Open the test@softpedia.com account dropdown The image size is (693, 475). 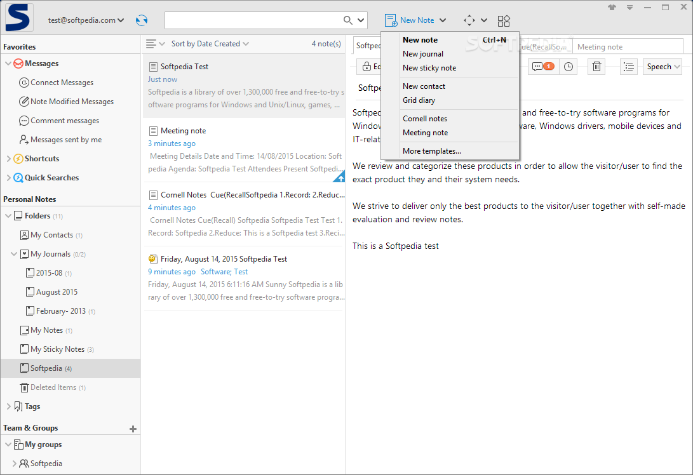coord(86,20)
